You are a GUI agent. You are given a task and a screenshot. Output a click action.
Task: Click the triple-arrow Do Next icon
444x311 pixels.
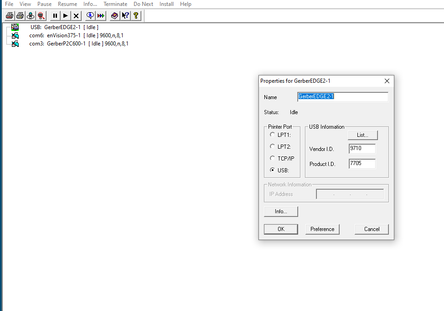point(101,15)
